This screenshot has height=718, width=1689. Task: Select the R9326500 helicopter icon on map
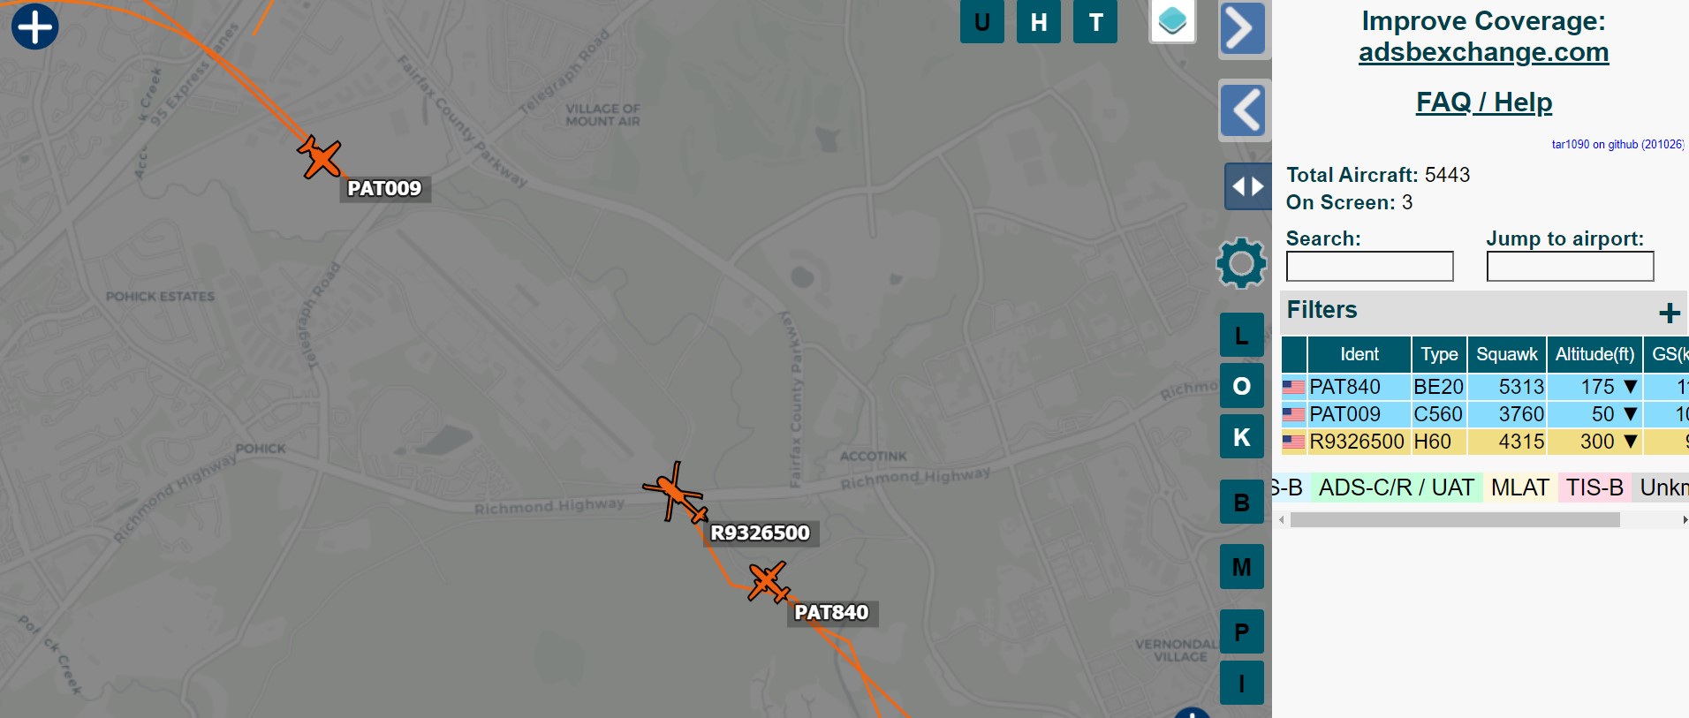click(676, 493)
